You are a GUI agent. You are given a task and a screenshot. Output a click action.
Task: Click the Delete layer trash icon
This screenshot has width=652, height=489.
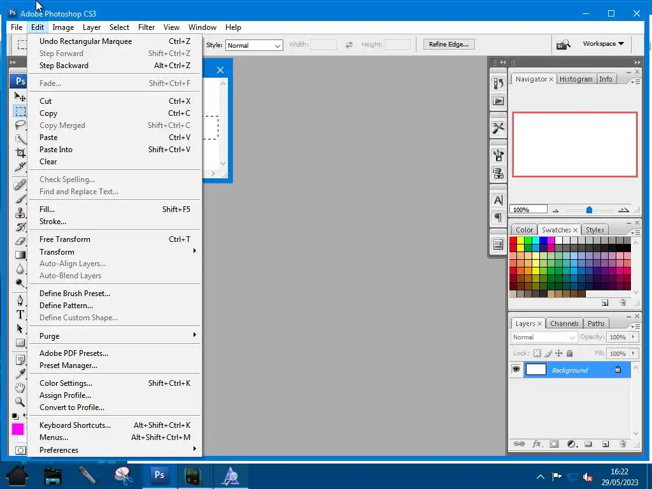click(623, 444)
